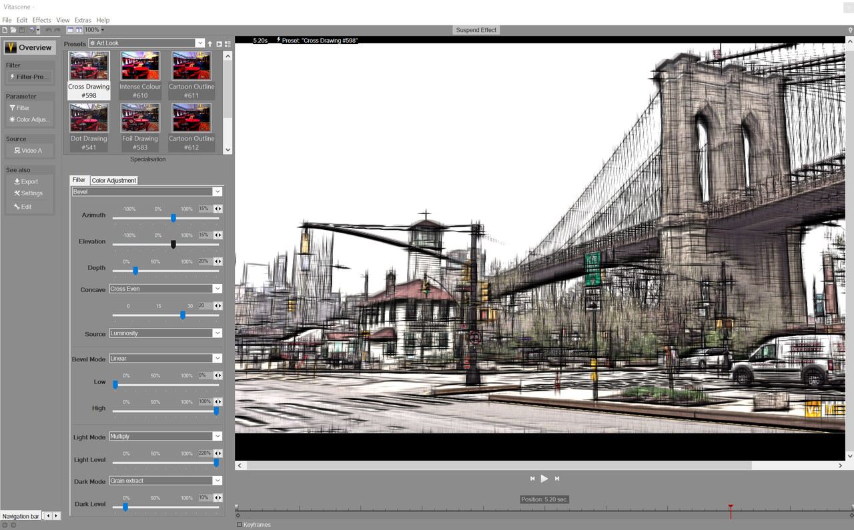854x530 pixels.
Task: Open Settings in the left sidebar
Action: [27, 193]
